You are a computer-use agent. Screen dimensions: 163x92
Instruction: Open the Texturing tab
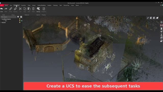[x=56, y=5]
